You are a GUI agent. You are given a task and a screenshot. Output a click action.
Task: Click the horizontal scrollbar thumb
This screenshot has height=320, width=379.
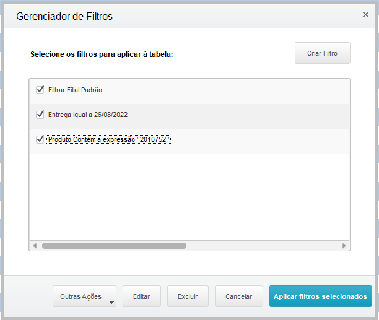pos(114,246)
